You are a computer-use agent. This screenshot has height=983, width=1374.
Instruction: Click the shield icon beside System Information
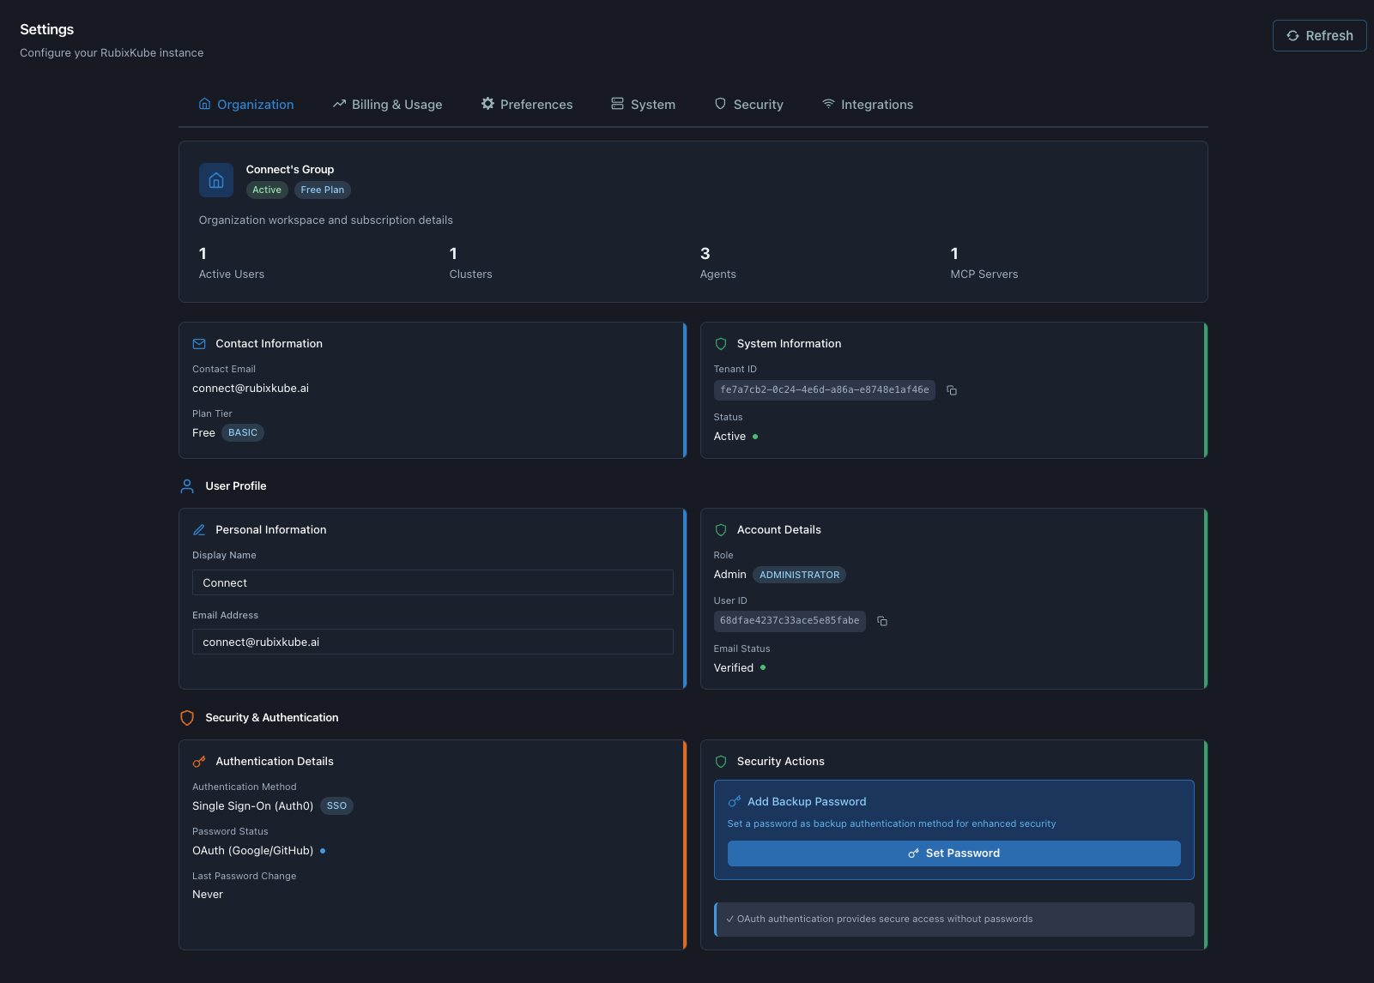click(720, 343)
